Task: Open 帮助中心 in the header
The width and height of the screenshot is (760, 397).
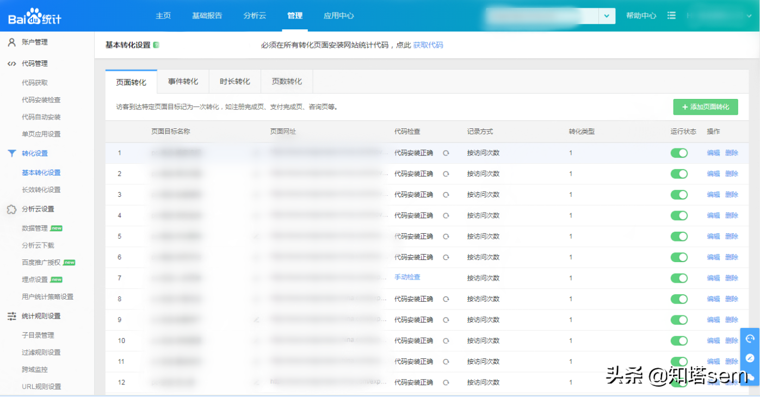Action: click(x=641, y=16)
